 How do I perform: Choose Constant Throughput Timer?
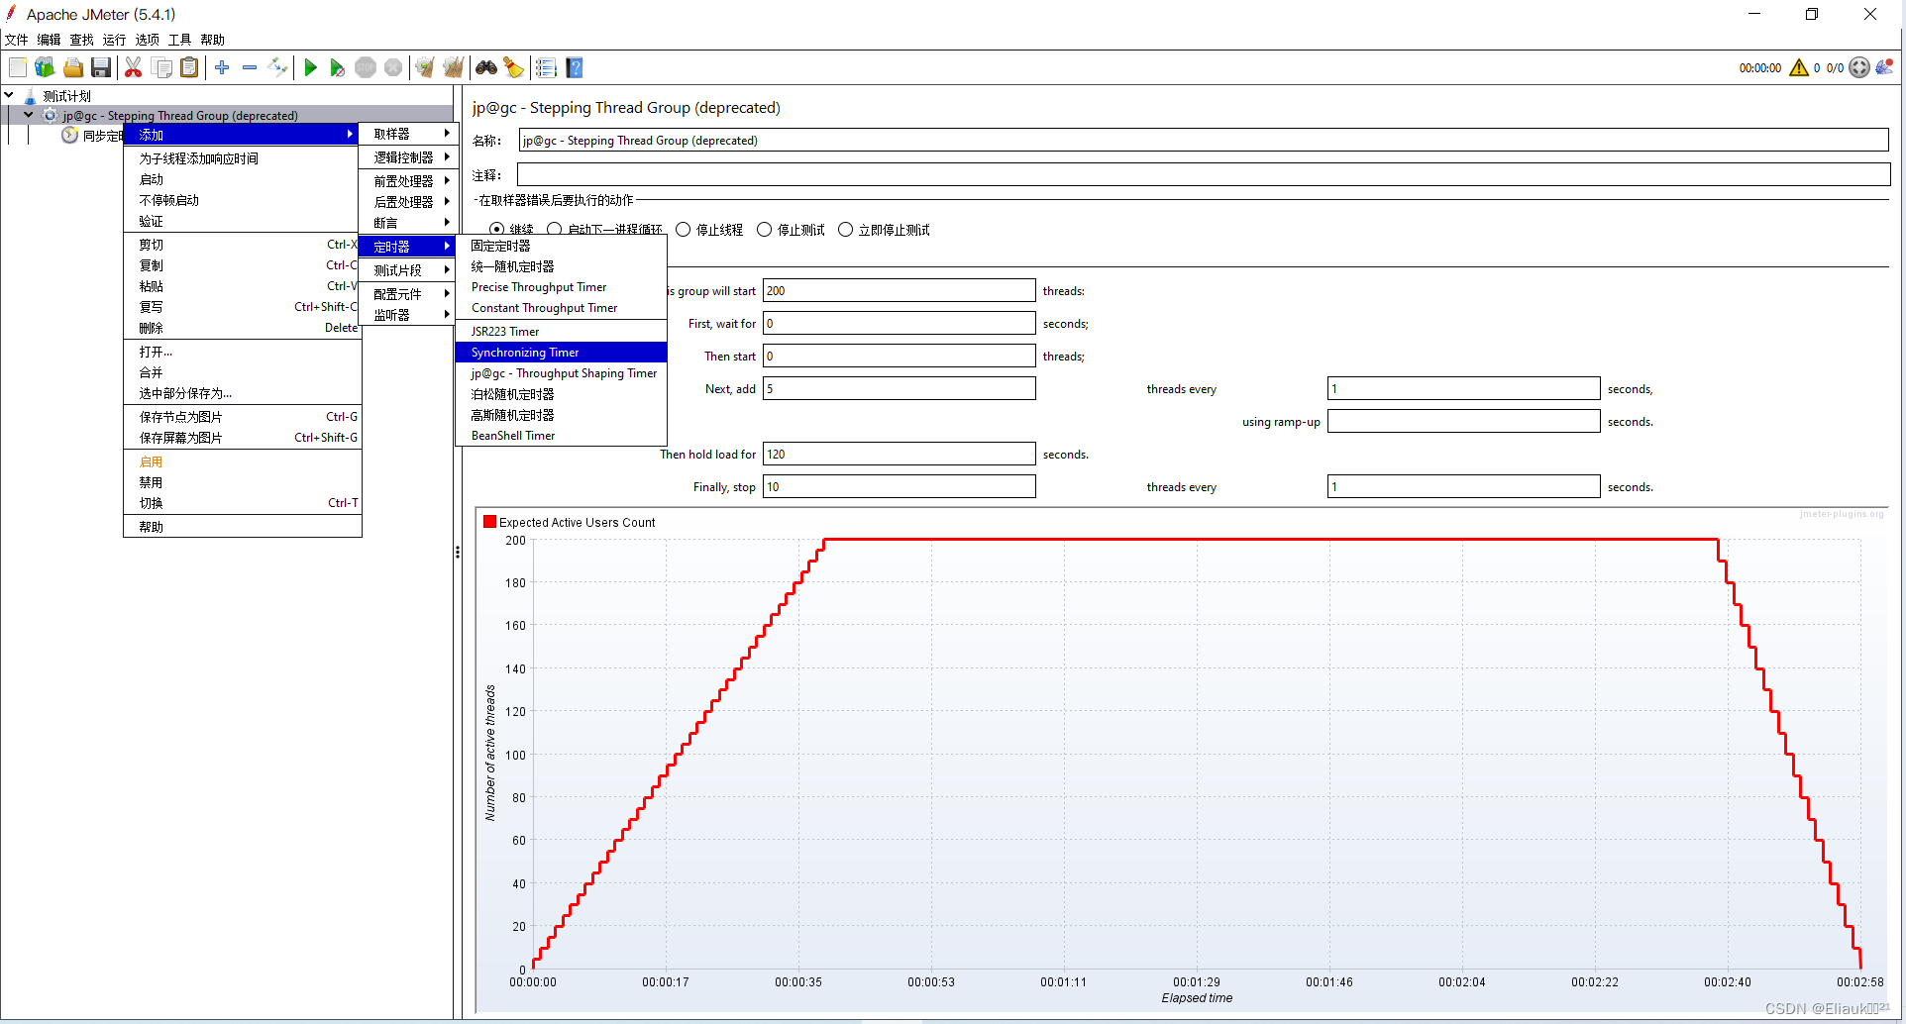pyautogui.click(x=561, y=308)
